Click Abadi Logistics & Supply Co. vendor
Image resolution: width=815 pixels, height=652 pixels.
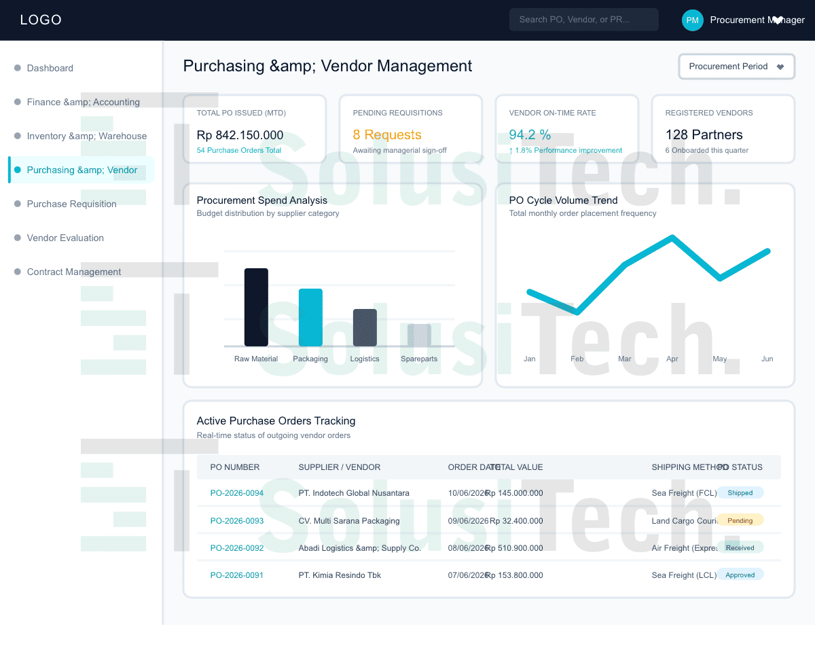pyautogui.click(x=360, y=548)
